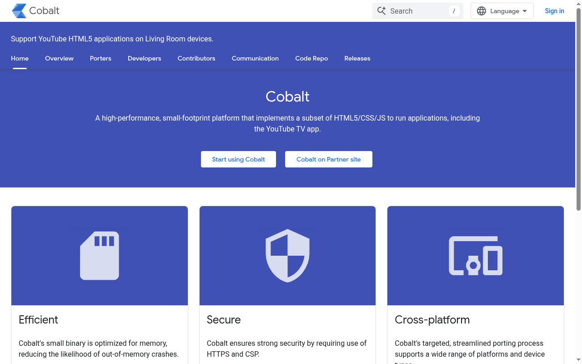Click the Cobalt site title text
This screenshot has width=582, height=364.
[44, 11]
